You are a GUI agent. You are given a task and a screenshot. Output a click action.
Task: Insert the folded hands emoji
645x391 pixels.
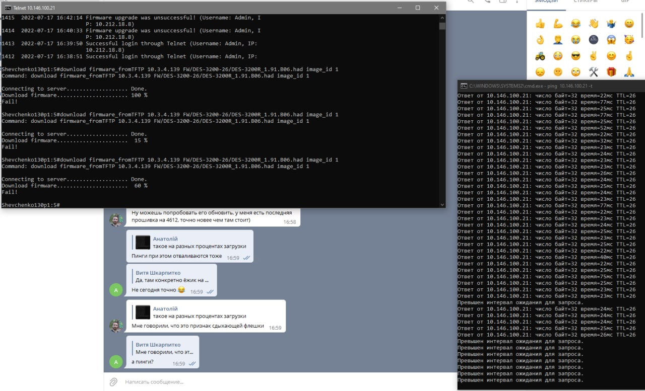(x=629, y=72)
